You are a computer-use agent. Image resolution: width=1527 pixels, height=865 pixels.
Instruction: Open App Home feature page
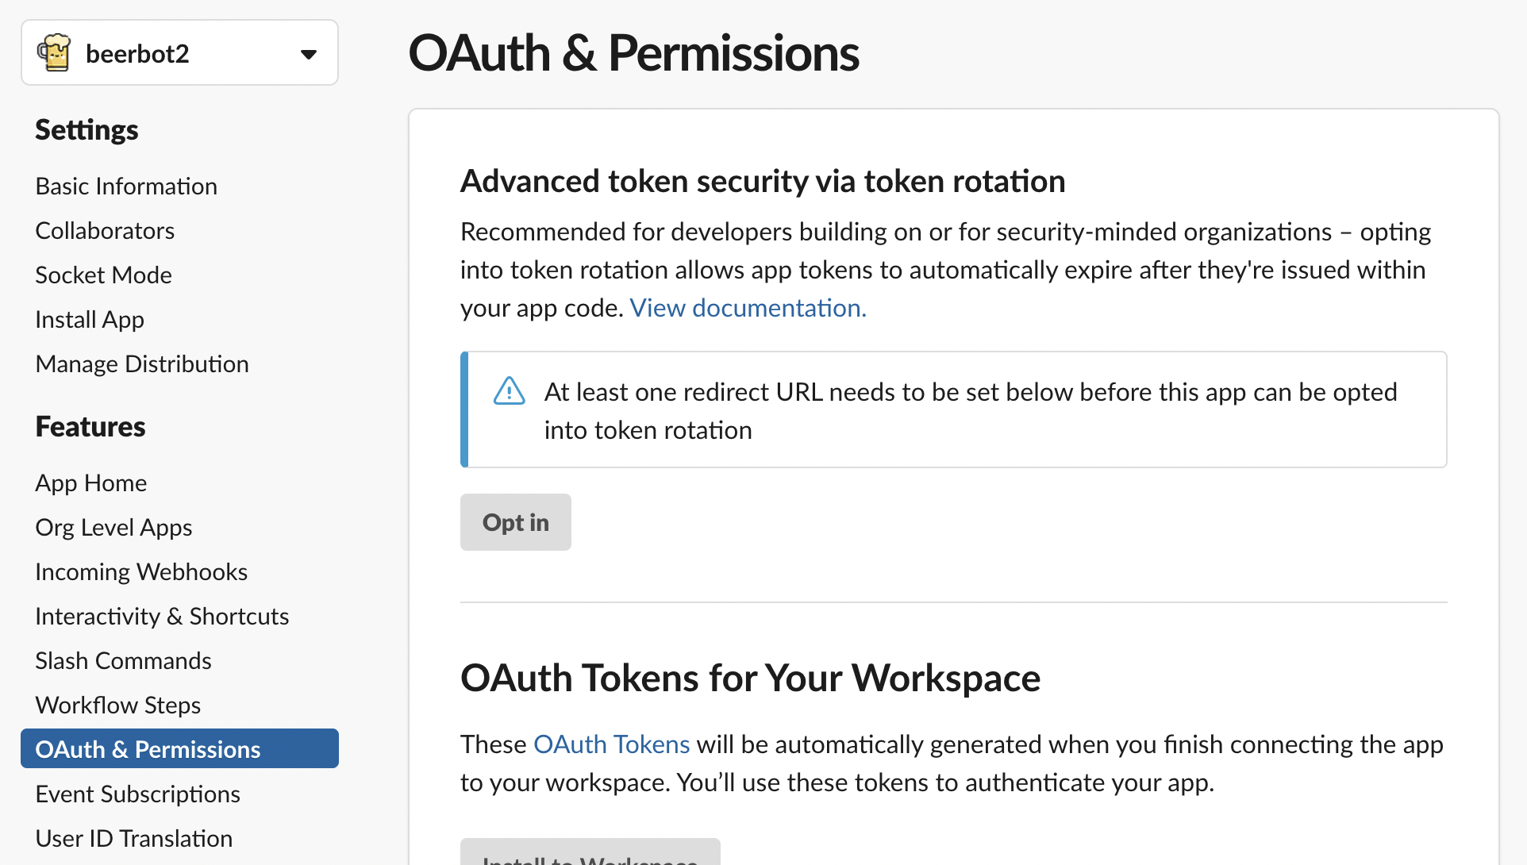91,483
